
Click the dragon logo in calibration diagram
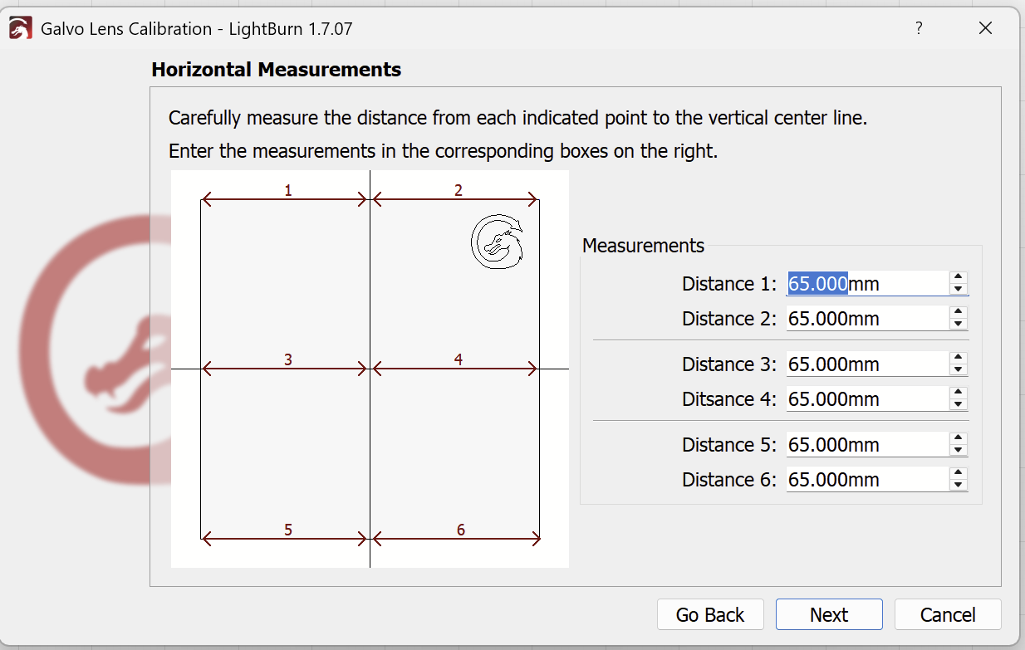[498, 242]
